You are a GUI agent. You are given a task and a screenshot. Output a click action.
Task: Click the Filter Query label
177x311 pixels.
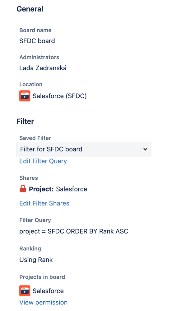click(35, 220)
